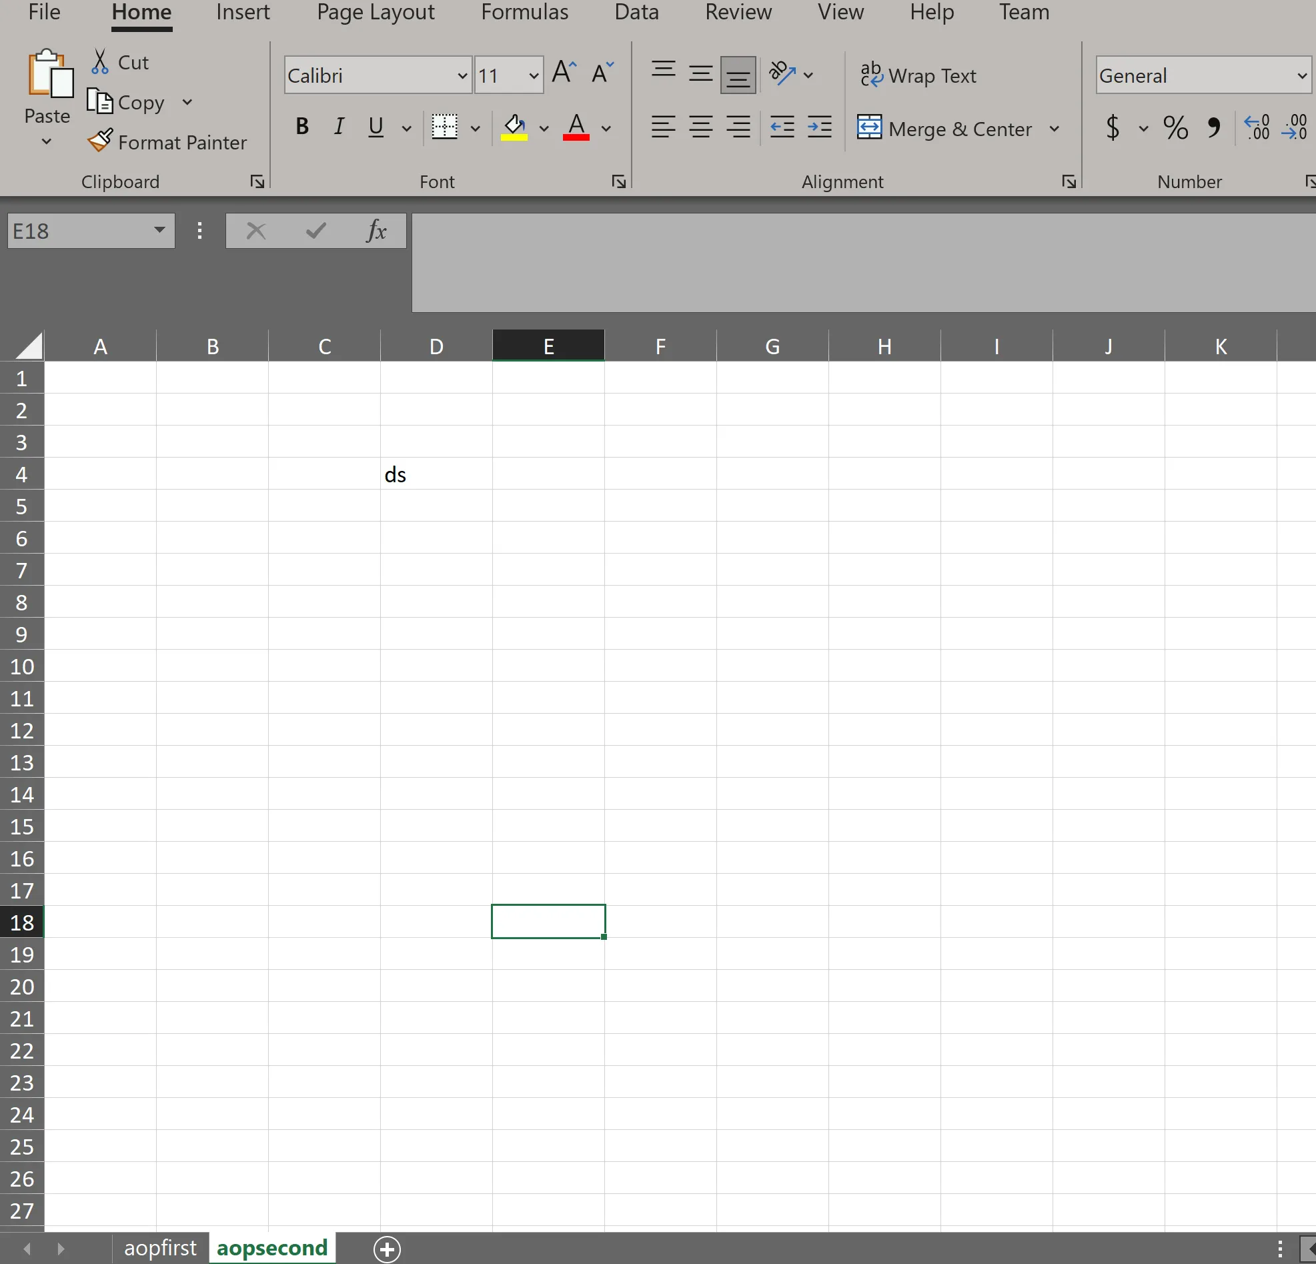Open Alignment group dialog launcher

tap(1069, 181)
